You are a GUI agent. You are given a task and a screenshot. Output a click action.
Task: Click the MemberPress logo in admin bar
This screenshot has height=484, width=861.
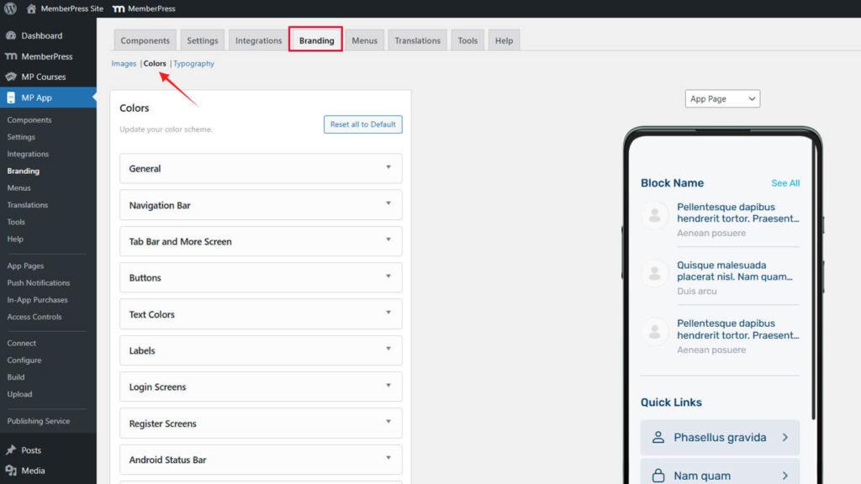point(119,8)
